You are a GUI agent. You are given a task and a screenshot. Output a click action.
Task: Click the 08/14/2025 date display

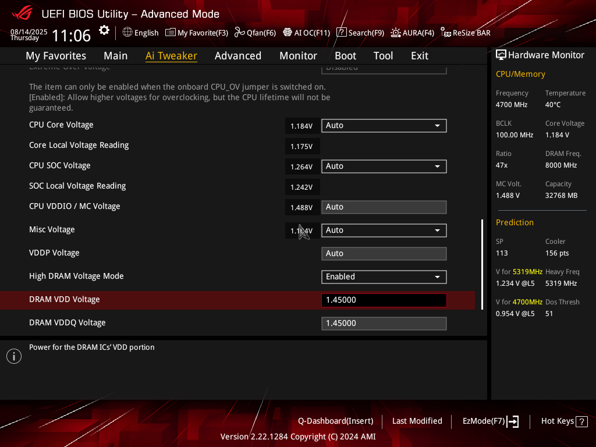point(29,31)
